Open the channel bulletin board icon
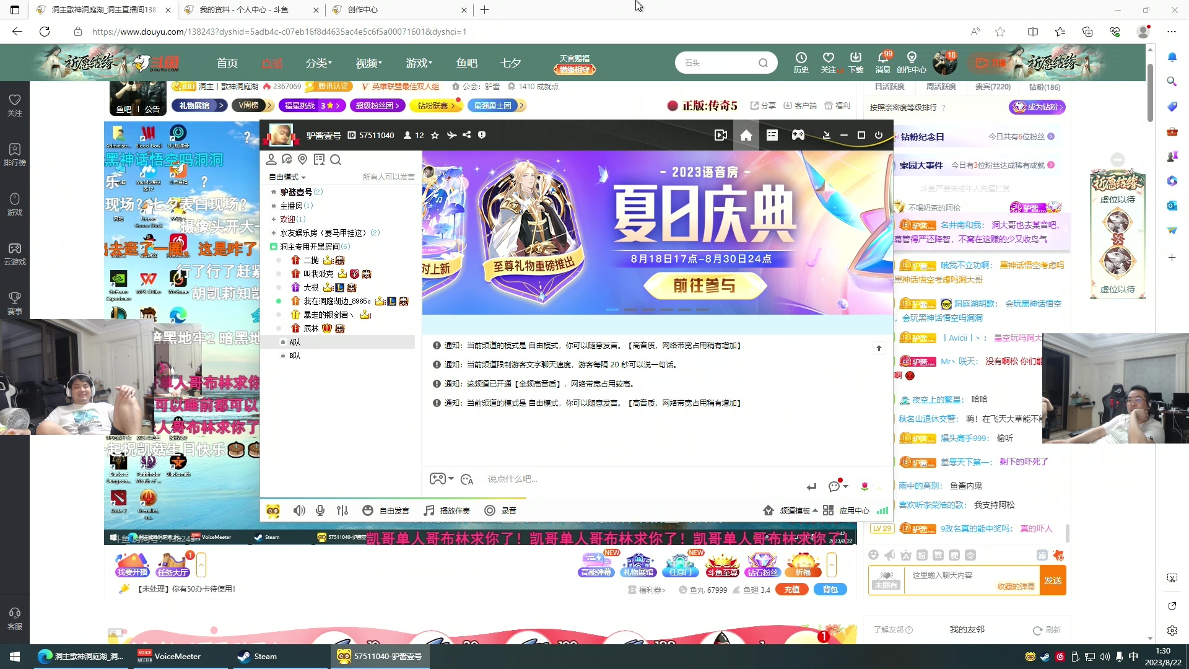 319,160
